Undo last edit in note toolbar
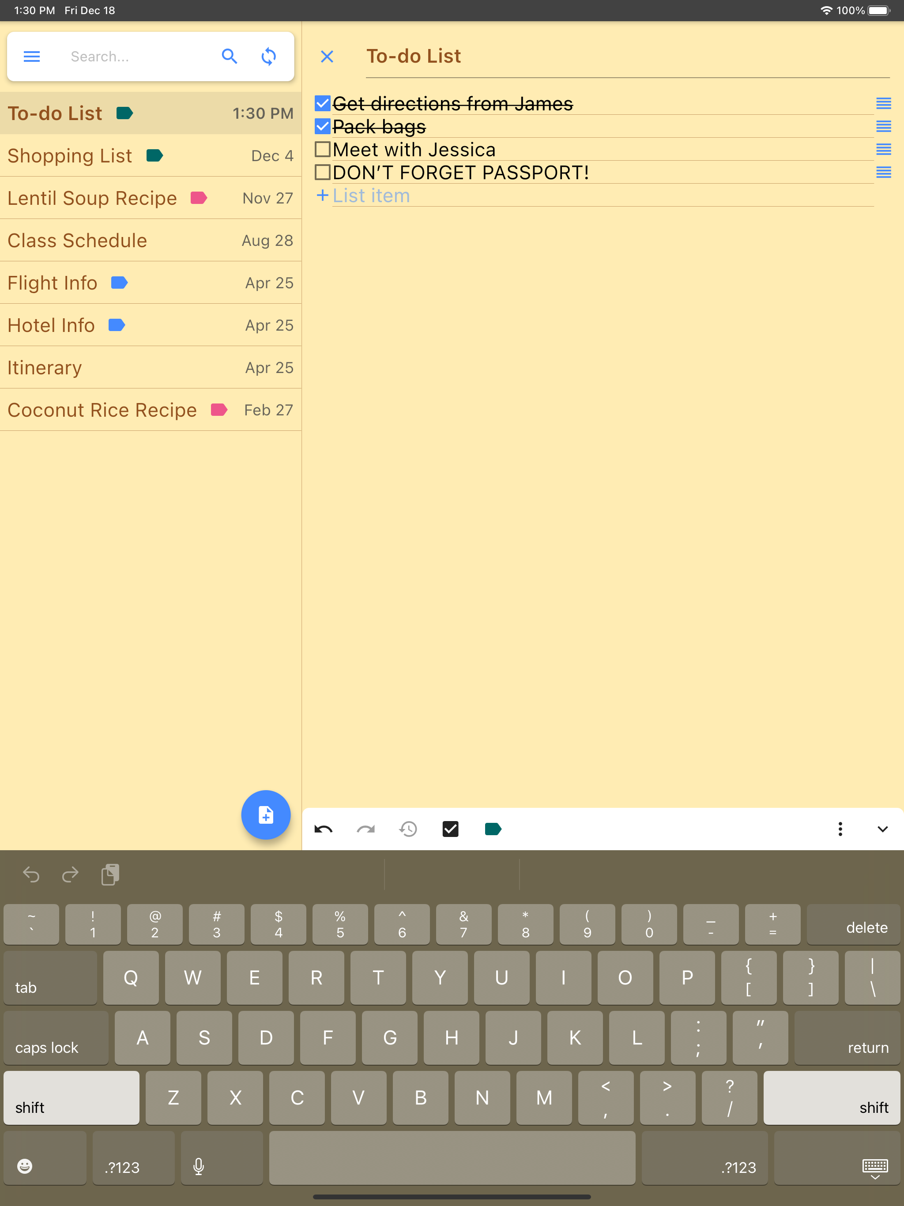The width and height of the screenshot is (904, 1206). click(x=323, y=829)
